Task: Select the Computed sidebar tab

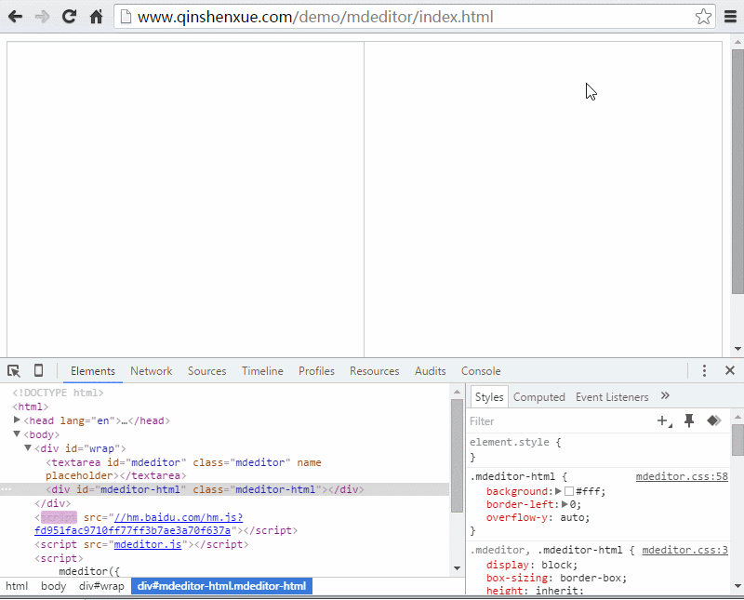Action: pyautogui.click(x=539, y=397)
